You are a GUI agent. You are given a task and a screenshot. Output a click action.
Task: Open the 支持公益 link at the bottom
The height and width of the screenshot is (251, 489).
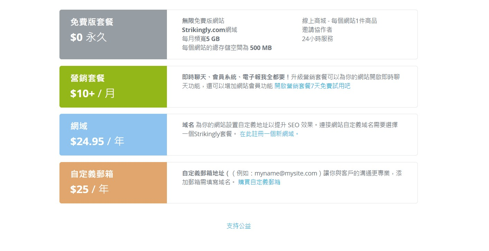pyautogui.click(x=238, y=226)
